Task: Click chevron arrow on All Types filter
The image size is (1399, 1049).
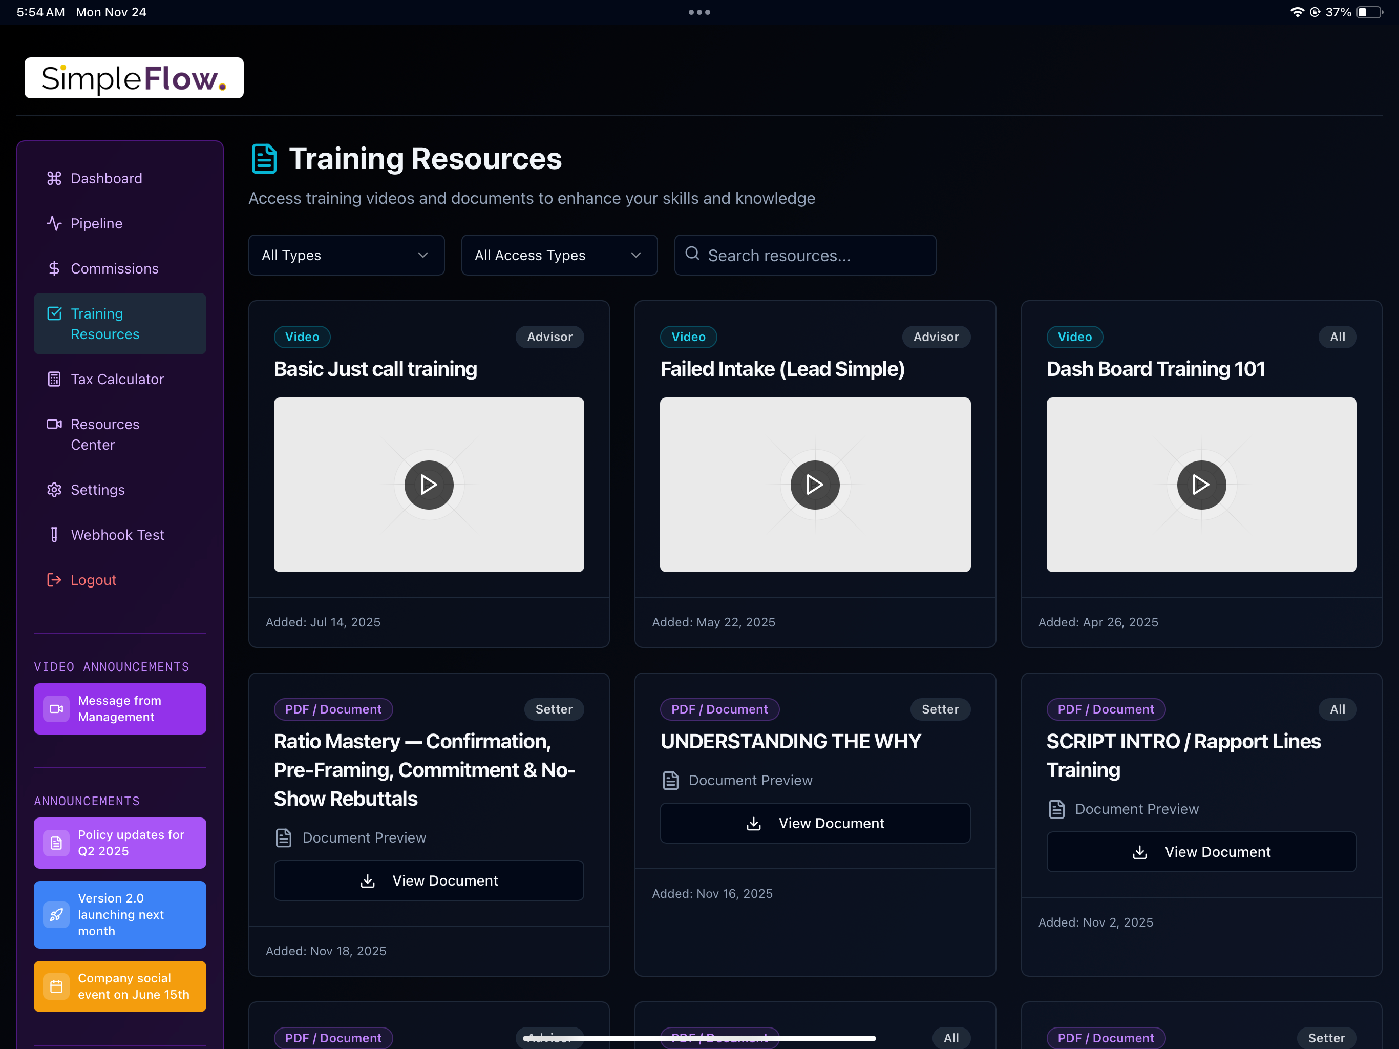Action: (423, 255)
